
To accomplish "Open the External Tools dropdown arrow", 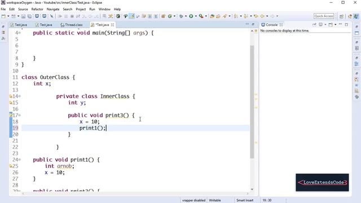I will click(x=206, y=16).
